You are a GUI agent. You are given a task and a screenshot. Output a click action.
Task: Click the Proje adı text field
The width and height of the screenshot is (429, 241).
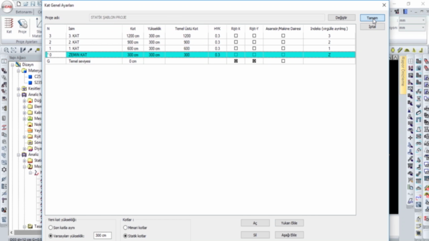click(x=207, y=17)
